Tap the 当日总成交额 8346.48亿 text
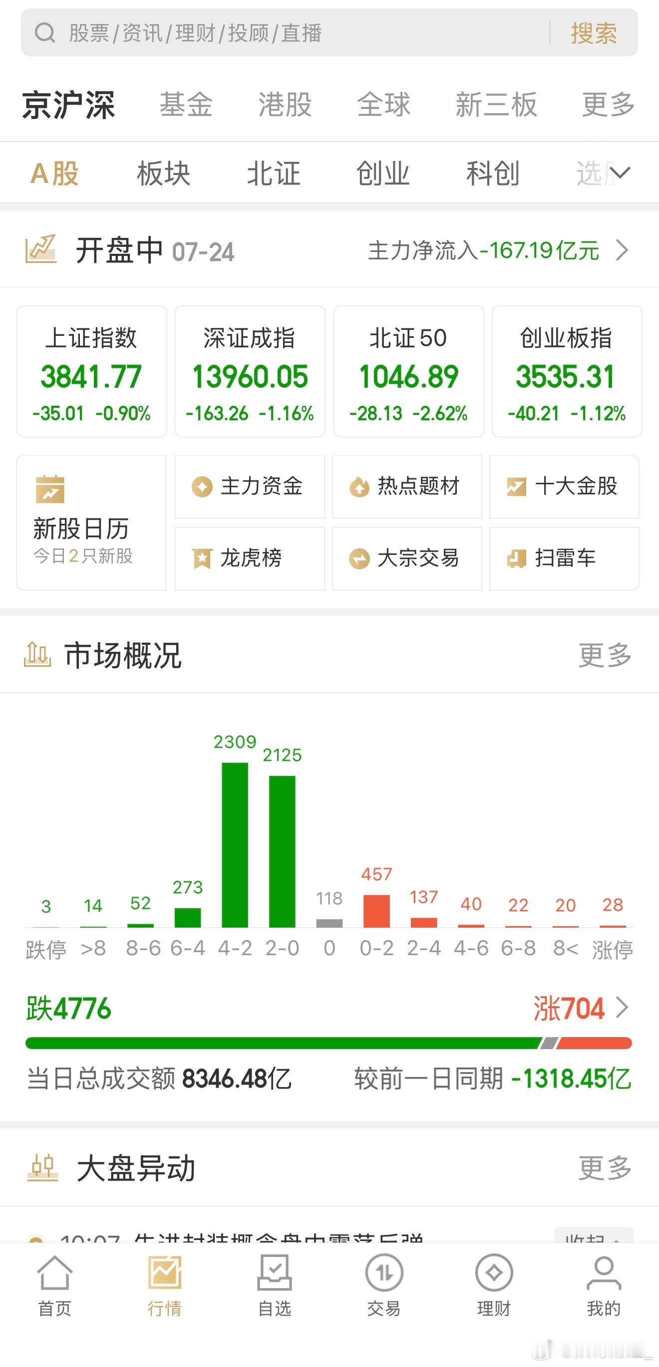Screen dimensions: 659x1367 tap(159, 1079)
